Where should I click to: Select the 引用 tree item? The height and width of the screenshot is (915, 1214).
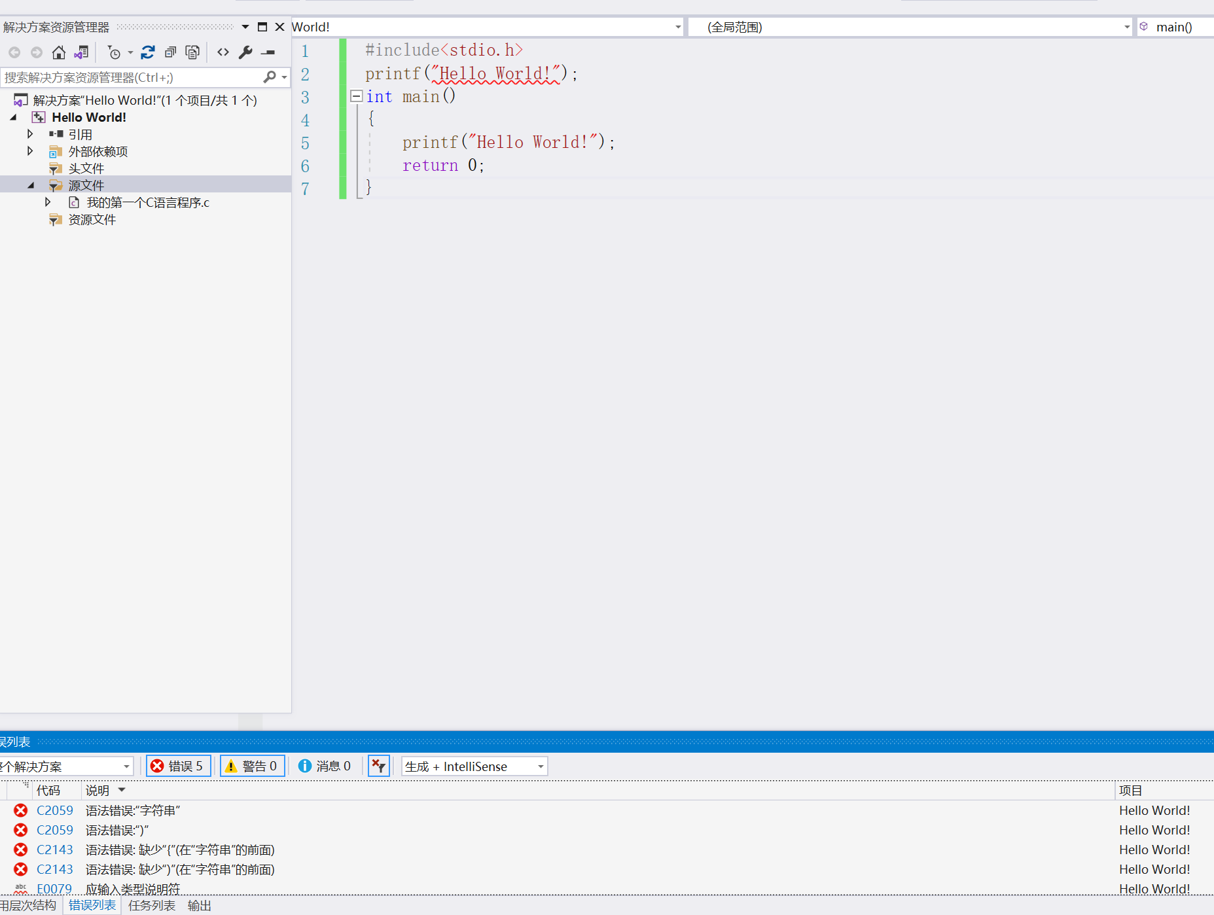click(80, 134)
